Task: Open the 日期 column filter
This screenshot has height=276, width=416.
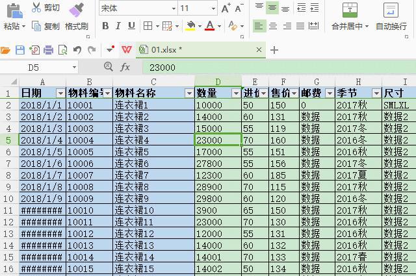Action: pyautogui.click(x=60, y=94)
